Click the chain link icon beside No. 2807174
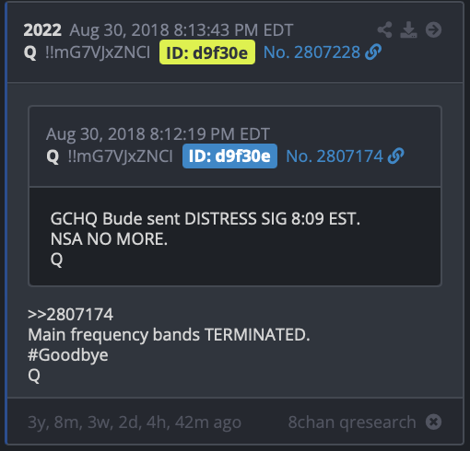Screen dimensions: 470x451 click(395, 156)
